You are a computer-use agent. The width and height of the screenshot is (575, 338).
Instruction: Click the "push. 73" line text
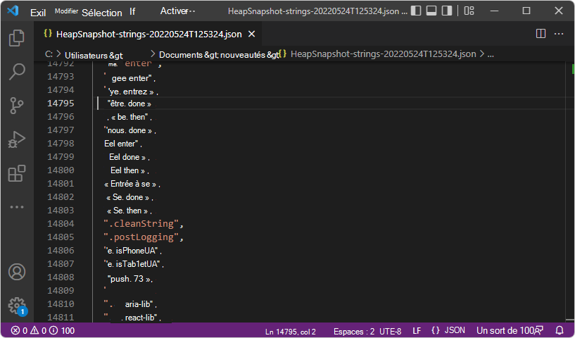130,279
